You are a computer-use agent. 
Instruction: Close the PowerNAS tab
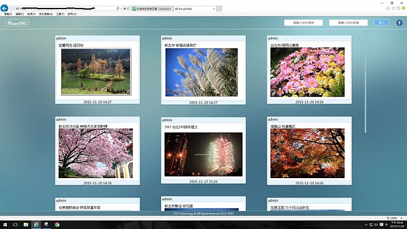click(214, 9)
